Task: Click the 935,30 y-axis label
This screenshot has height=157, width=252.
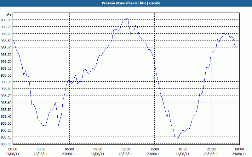Action: coord(6,123)
